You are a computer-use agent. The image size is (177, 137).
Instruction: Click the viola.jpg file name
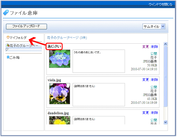pos(54,80)
